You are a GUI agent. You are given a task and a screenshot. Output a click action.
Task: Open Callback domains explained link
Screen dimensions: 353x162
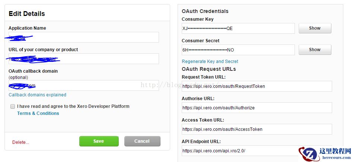(x=37, y=95)
